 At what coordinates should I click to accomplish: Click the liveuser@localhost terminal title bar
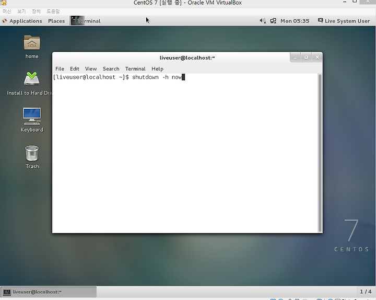point(187,57)
